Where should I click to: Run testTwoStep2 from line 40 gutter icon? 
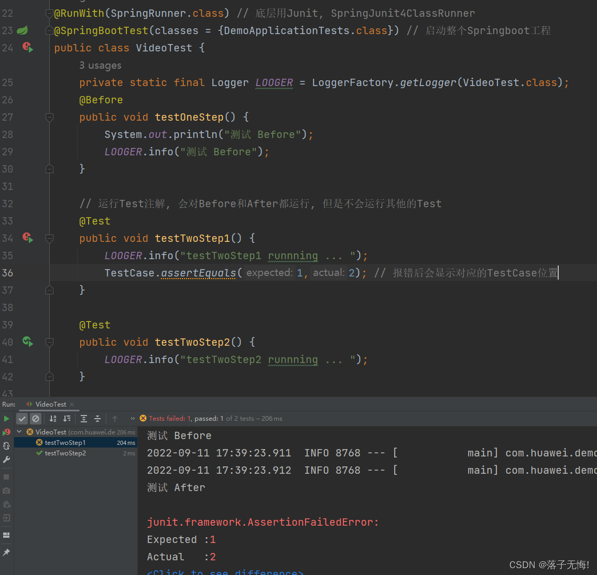pos(27,342)
